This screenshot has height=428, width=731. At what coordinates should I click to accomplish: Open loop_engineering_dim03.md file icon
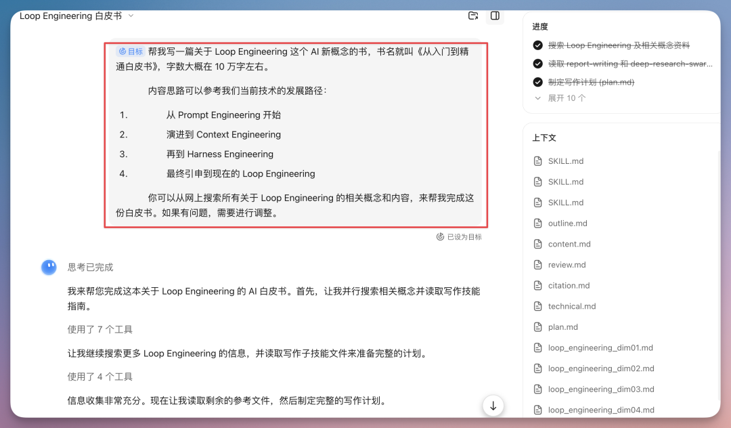(x=537, y=389)
